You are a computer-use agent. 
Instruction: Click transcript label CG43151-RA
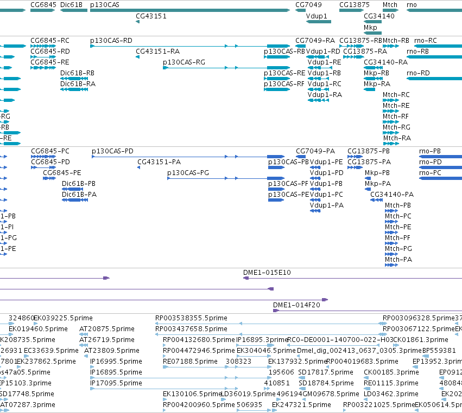pos(157,51)
